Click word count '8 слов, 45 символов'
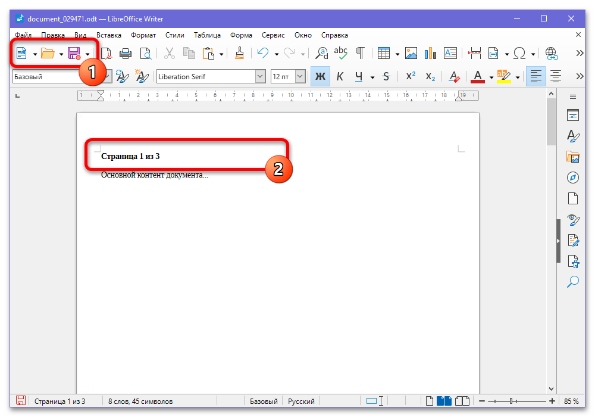This screenshot has height=417, width=595. (140, 401)
